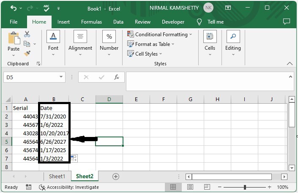
Task: Click the Undo arrow in title bar
Action: pyautogui.click(x=14, y=8)
